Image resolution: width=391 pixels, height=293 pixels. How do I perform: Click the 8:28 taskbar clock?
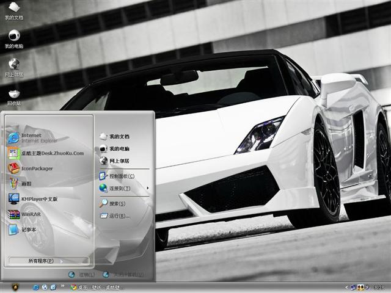(x=379, y=288)
